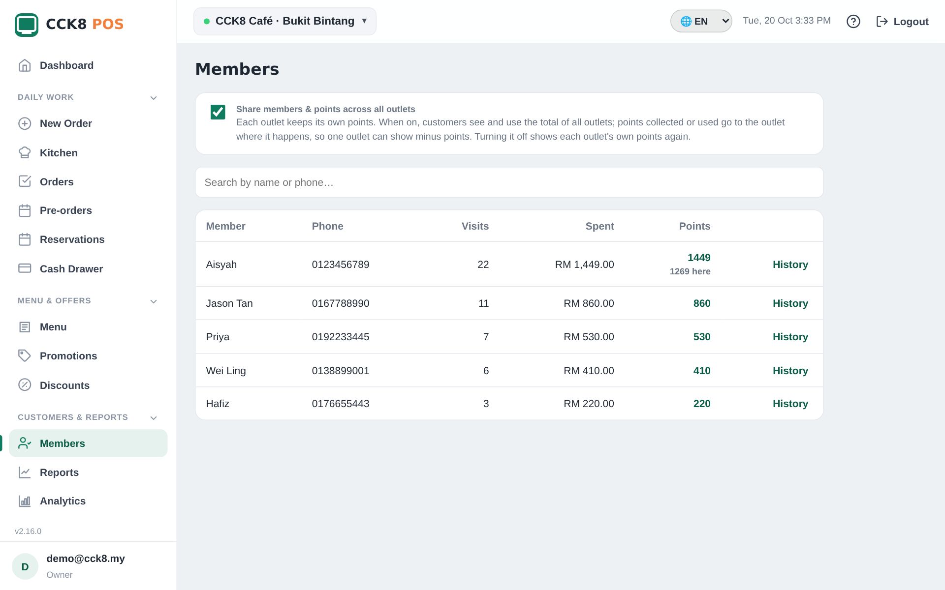Open the Pre-orders calendar icon
945x590 pixels.
(25, 210)
